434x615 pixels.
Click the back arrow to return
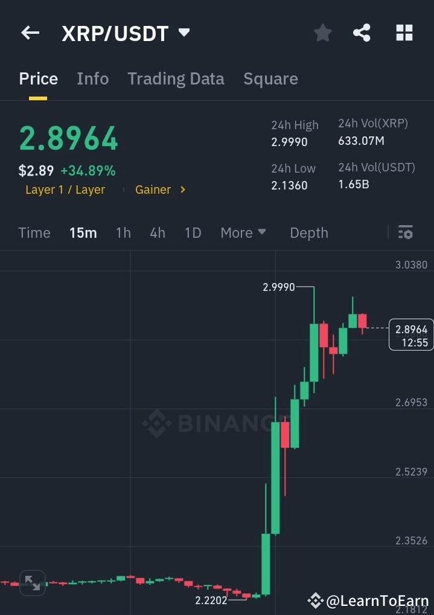[30, 33]
